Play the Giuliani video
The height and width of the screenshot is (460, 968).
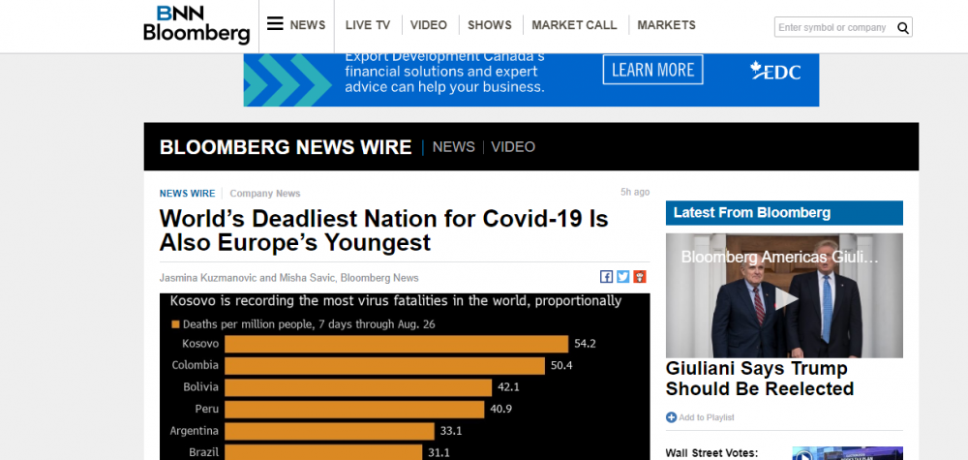(x=786, y=299)
